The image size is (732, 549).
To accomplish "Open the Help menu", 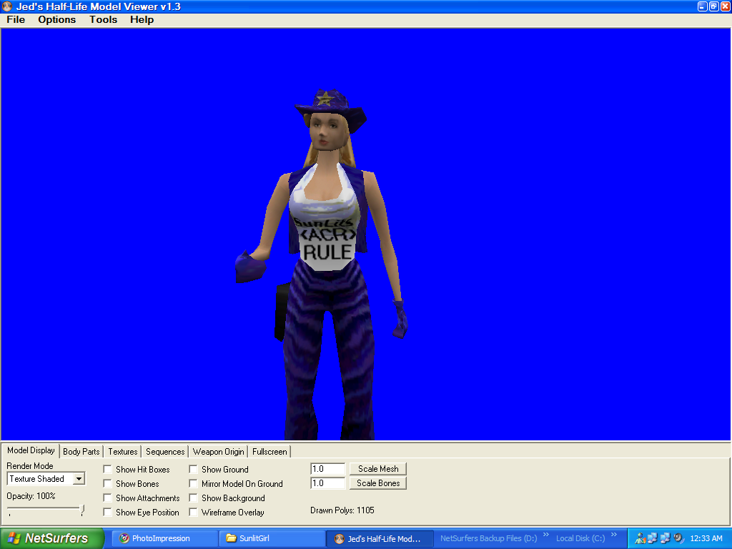I will [142, 19].
